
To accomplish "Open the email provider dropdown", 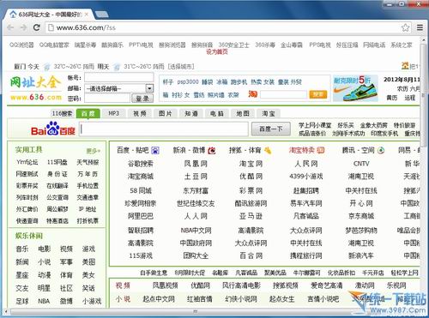I will pyautogui.click(x=149, y=88).
